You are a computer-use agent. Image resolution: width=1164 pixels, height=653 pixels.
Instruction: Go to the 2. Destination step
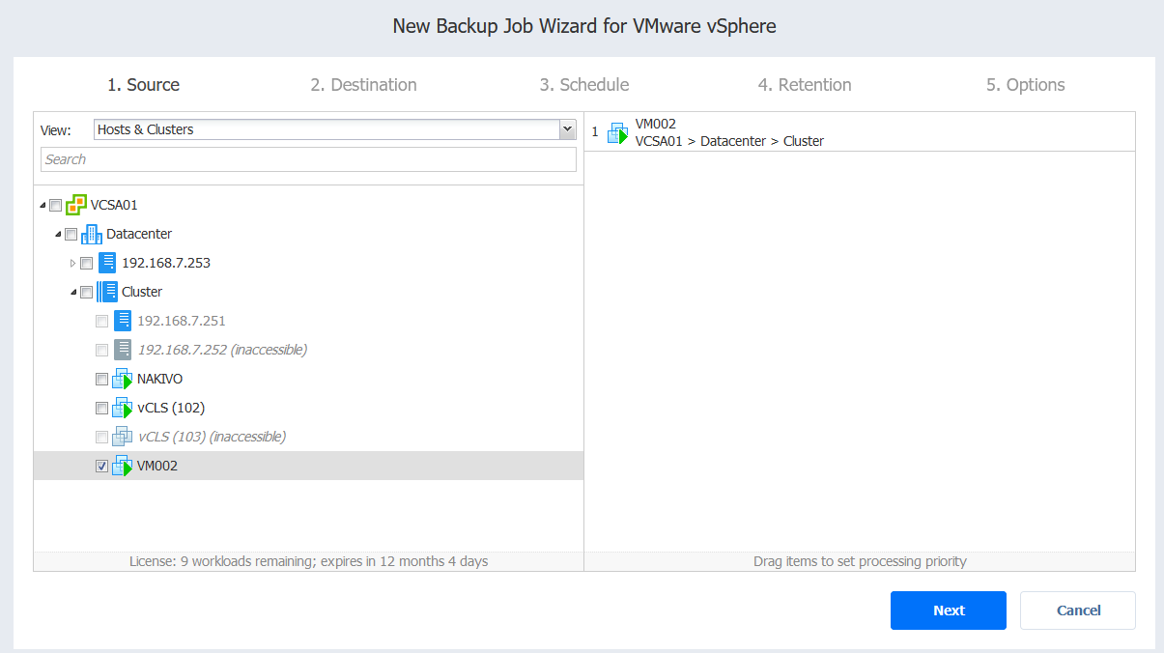tap(363, 85)
